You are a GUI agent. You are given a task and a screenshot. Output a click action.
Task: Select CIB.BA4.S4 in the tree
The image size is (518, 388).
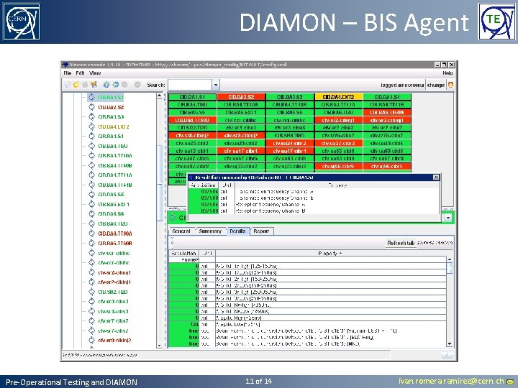tap(111, 136)
